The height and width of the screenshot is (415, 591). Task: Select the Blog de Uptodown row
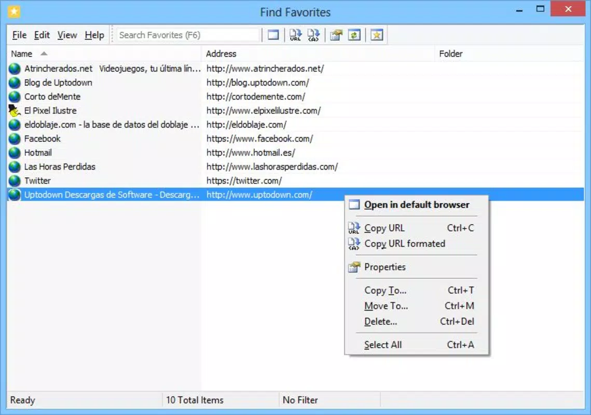click(296, 82)
